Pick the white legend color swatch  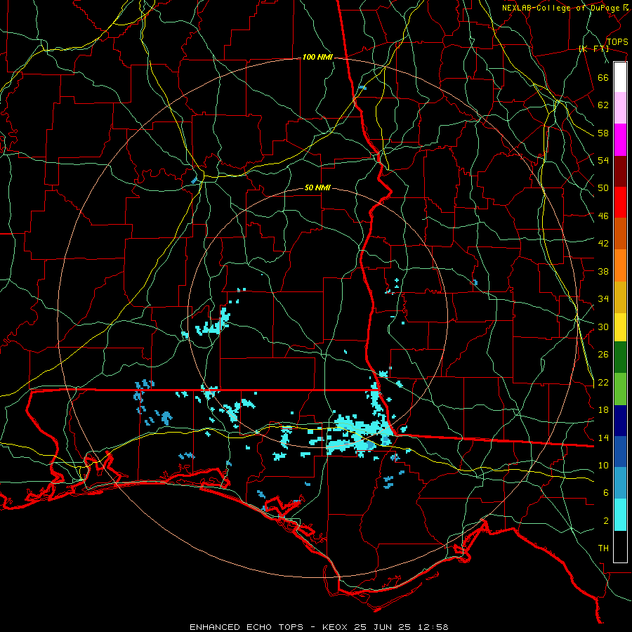[620, 77]
